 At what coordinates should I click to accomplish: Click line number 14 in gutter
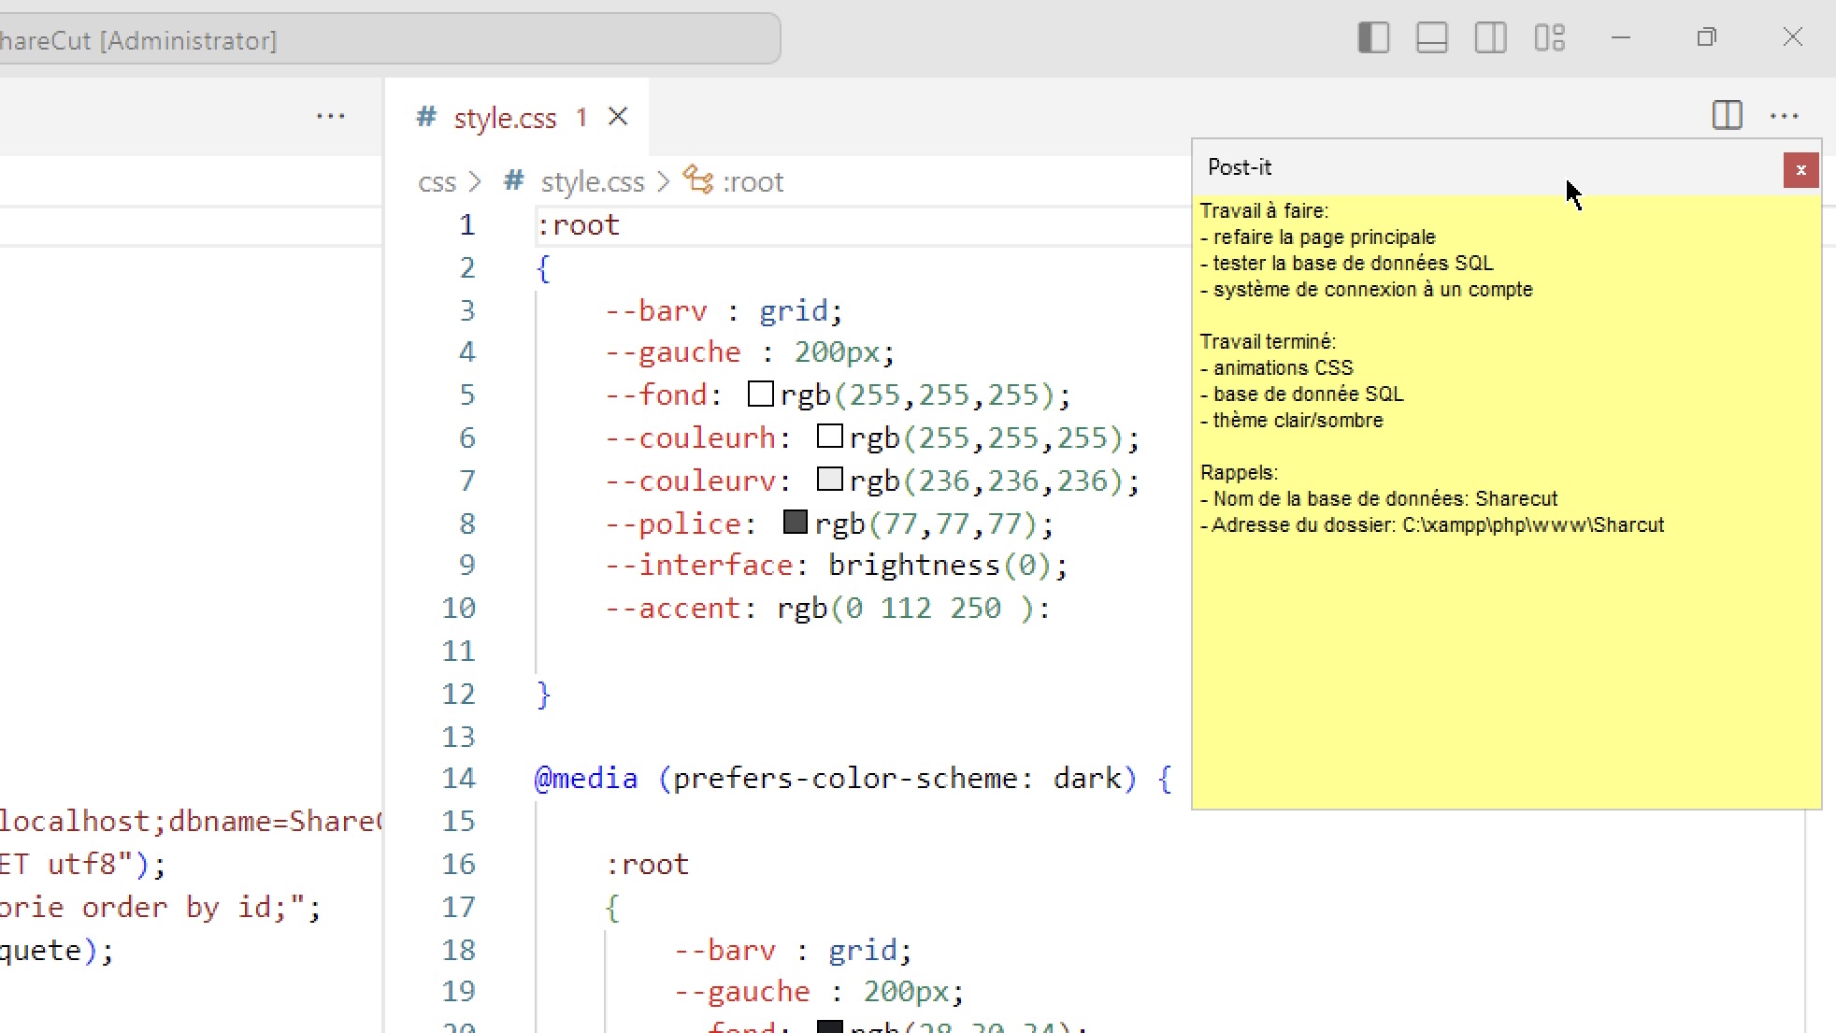pyautogui.click(x=459, y=779)
